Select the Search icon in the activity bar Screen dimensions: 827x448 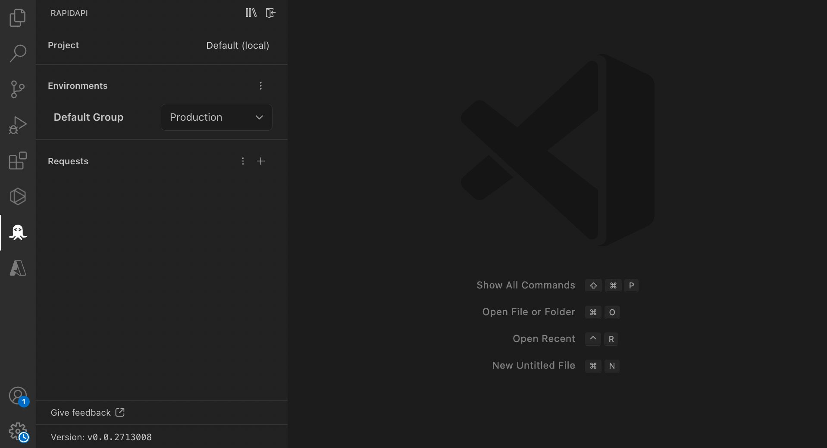17,53
